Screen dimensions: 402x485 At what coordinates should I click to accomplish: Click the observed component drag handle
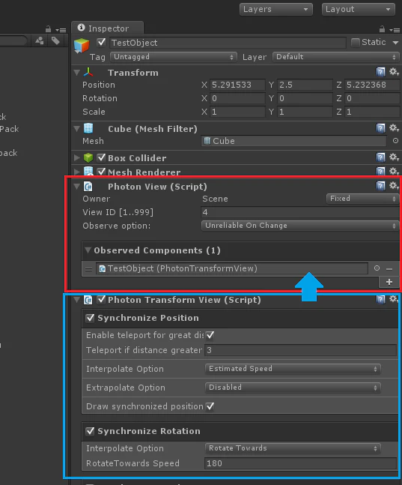coord(88,269)
